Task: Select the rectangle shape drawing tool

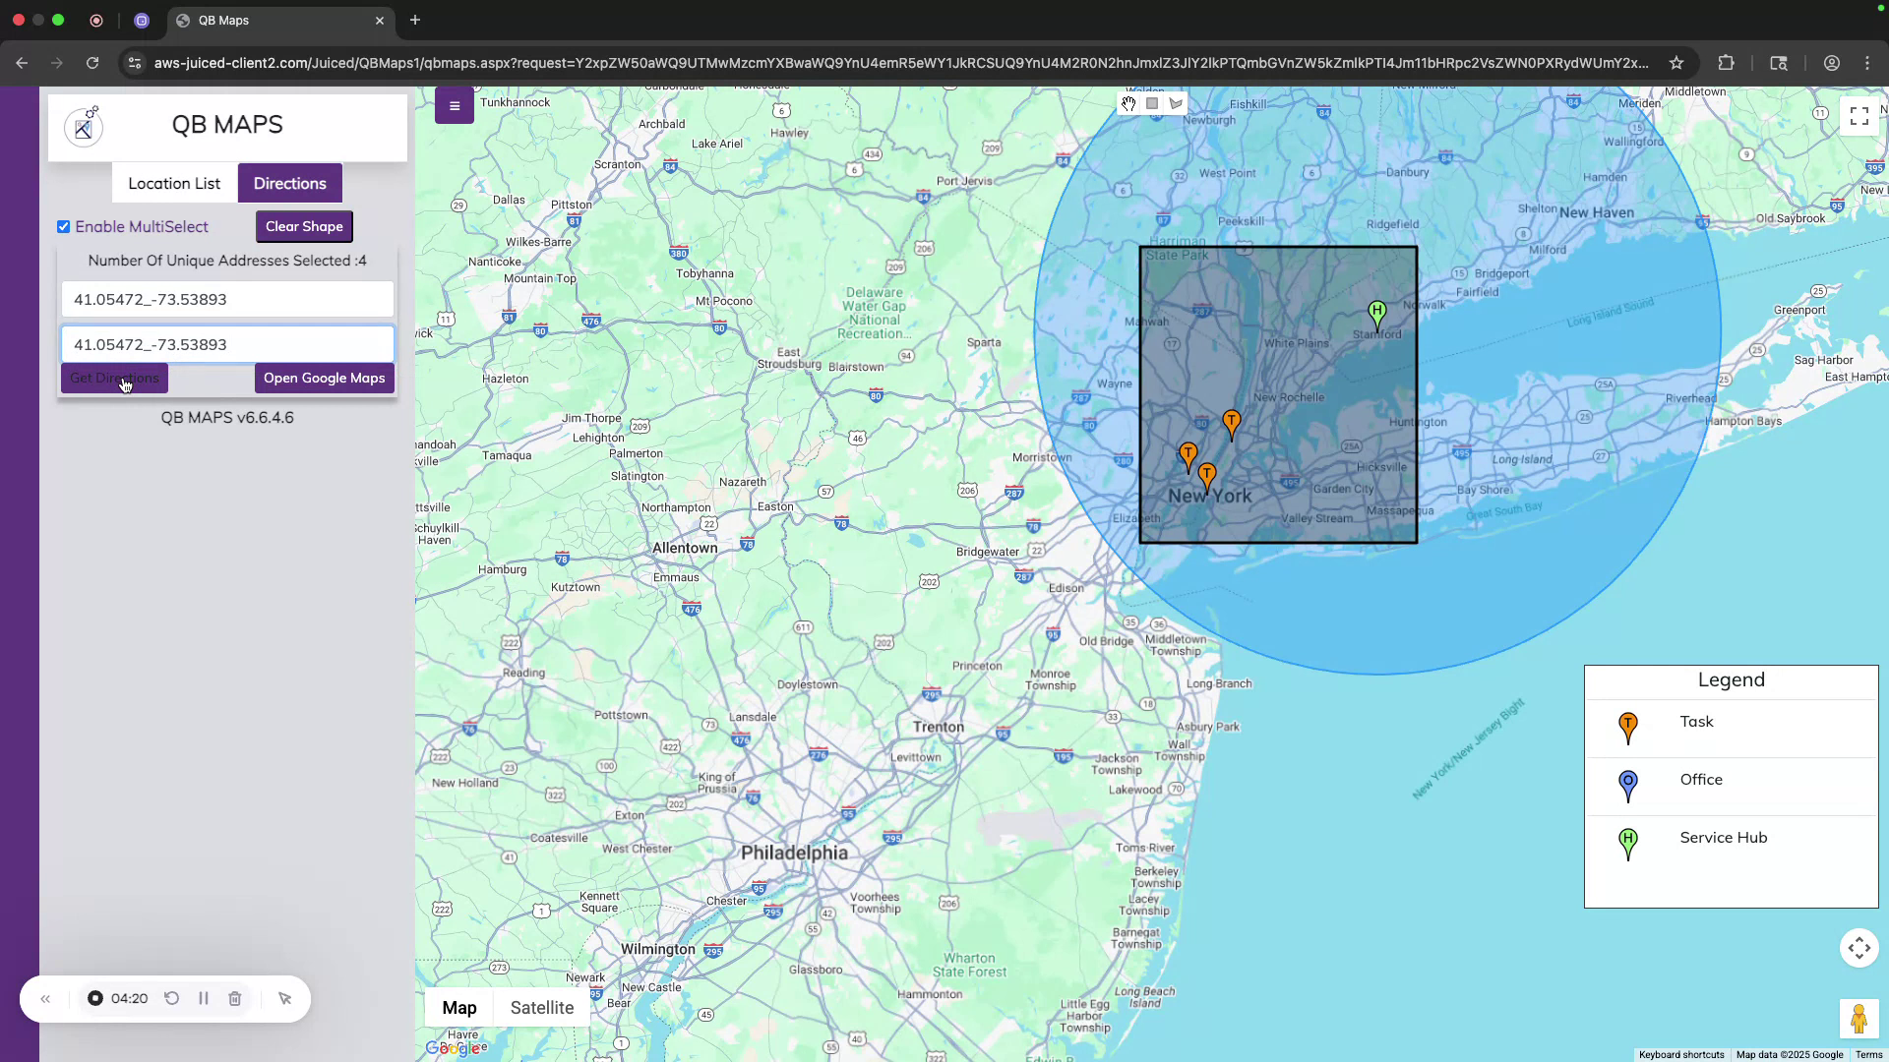Action: tap(1152, 103)
